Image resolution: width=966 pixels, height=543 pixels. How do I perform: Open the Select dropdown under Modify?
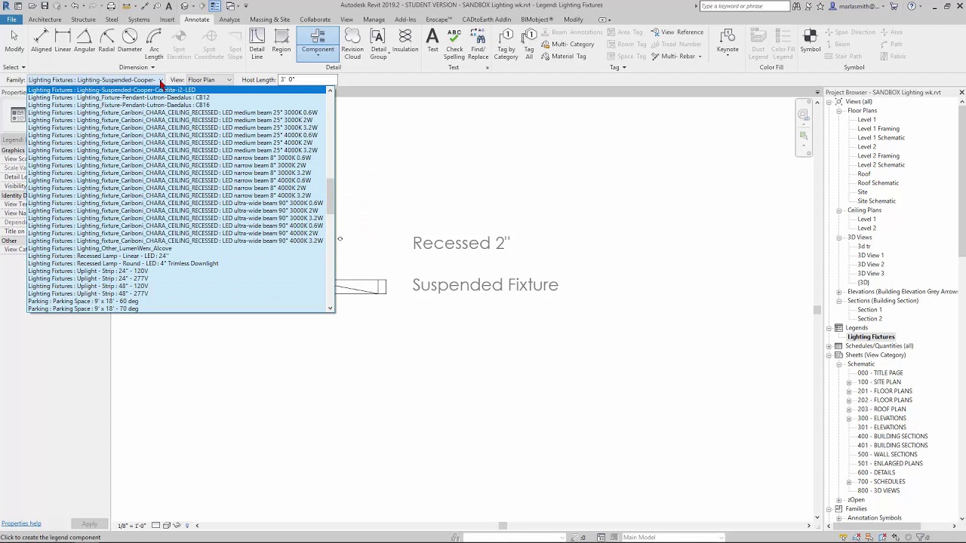(x=14, y=67)
